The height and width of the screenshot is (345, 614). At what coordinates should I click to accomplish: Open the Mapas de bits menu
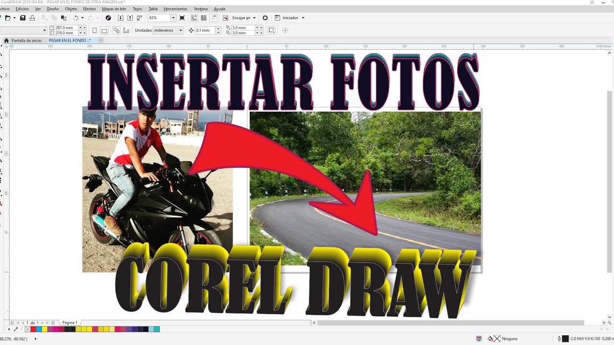[x=114, y=9]
